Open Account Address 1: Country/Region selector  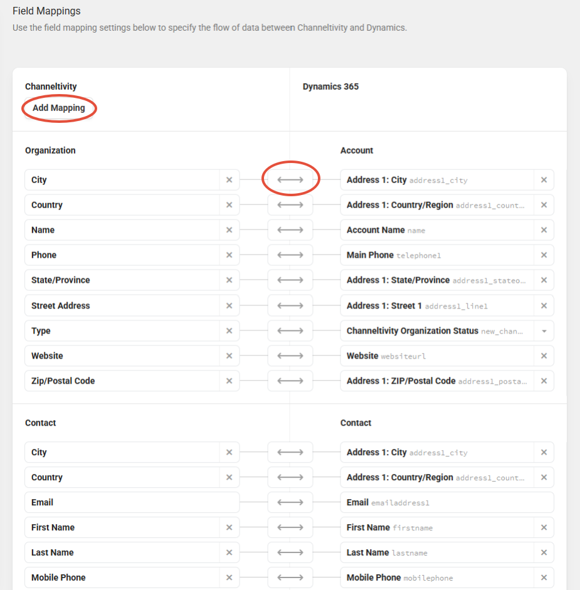[x=438, y=205]
